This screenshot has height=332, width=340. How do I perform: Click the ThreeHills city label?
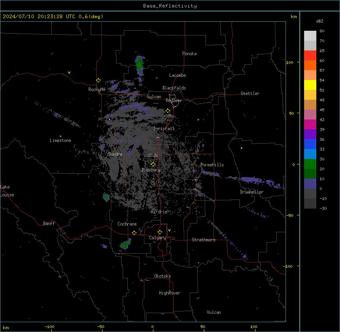(212, 165)
